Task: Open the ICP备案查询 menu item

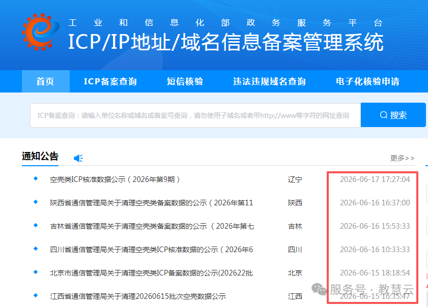Action: pyautogui.click(x=110, y=81)
